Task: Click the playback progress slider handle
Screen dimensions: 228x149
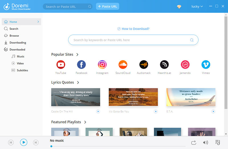Action: coord(51,146)
